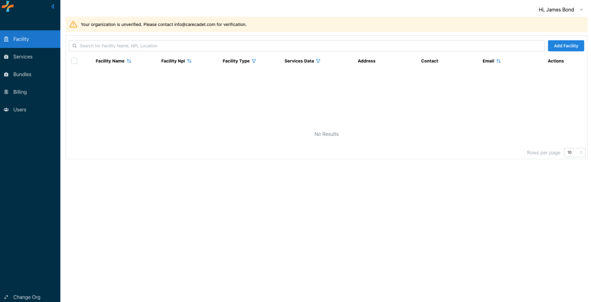
Task: Navigate to Billing in the sidebar
Action: [x=20, y=92]
